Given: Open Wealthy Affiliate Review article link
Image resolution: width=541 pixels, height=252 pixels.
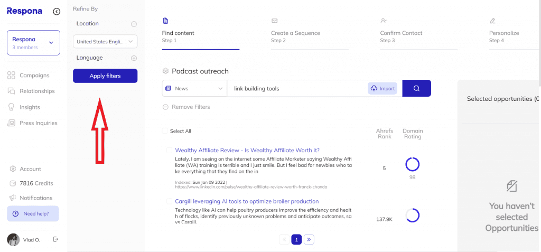Looking at the screenshot, I should (247, 150).
